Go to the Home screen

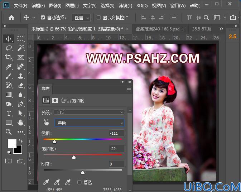[x=11, y=18]
